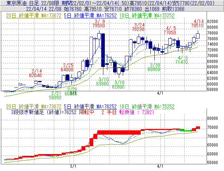This screenshot has height=171, width=224.
Task: Click the 前取13366 open interest value
Action: point(173,9)
